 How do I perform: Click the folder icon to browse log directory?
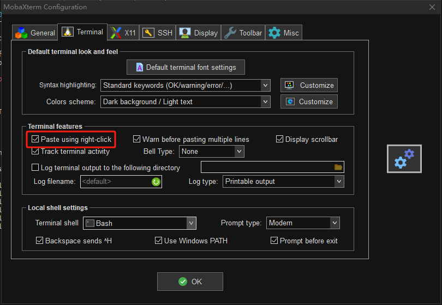pos(338,167)
